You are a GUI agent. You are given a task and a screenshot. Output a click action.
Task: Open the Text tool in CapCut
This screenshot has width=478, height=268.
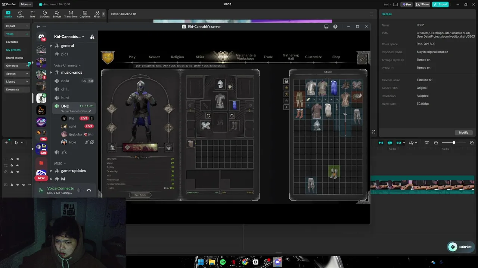click(x=32, y=14)
